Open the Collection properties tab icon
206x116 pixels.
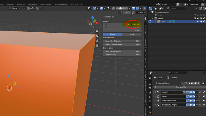coord(150,107)
